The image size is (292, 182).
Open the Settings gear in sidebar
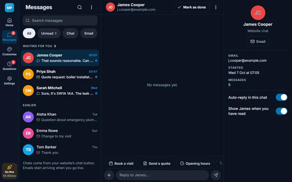tap(9, 81)
